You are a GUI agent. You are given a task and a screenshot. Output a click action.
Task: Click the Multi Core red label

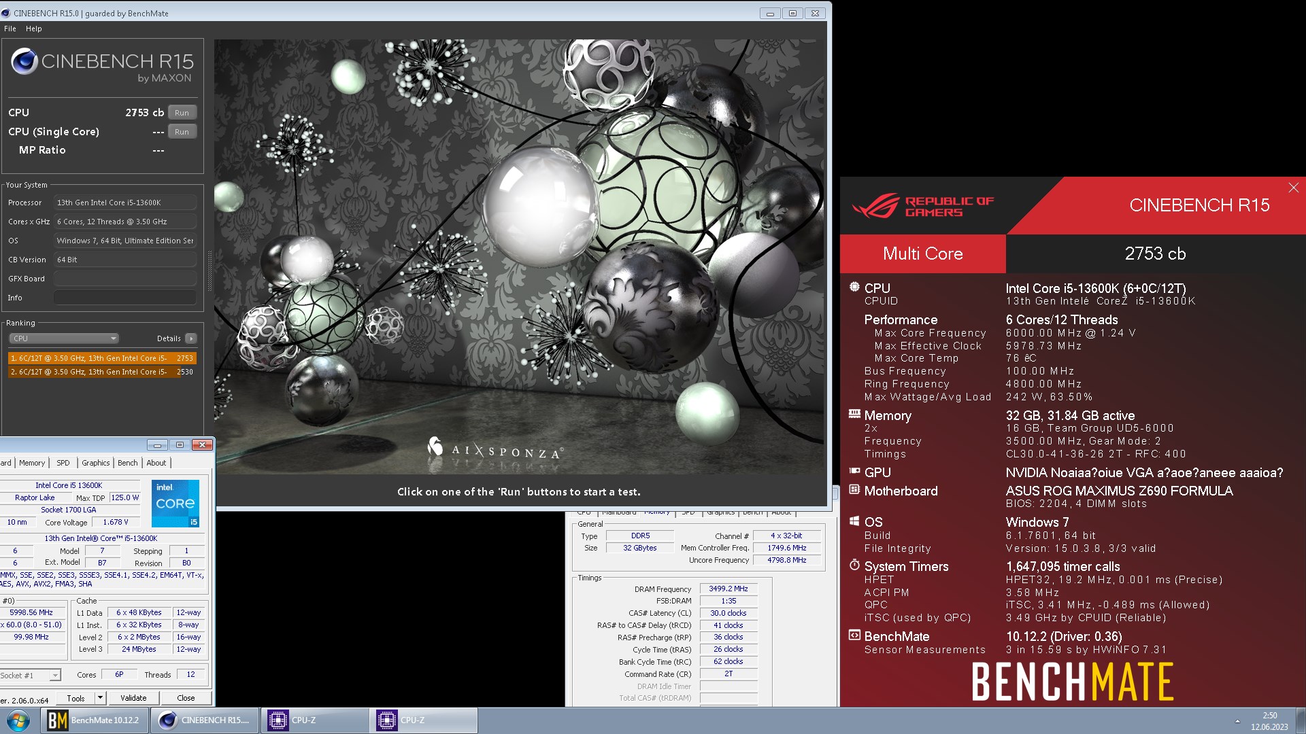[x=922, y=254]
